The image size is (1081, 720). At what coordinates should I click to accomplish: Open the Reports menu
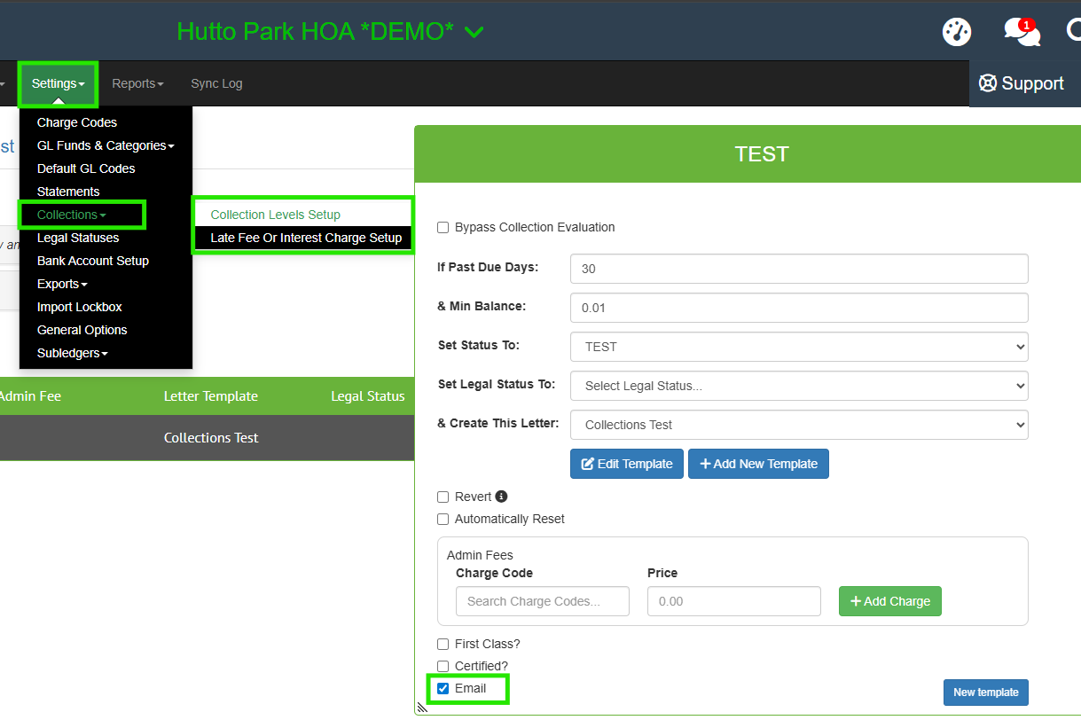tap(137, 83)
